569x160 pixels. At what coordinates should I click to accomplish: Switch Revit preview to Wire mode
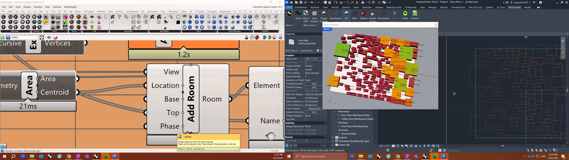[354, 15]
